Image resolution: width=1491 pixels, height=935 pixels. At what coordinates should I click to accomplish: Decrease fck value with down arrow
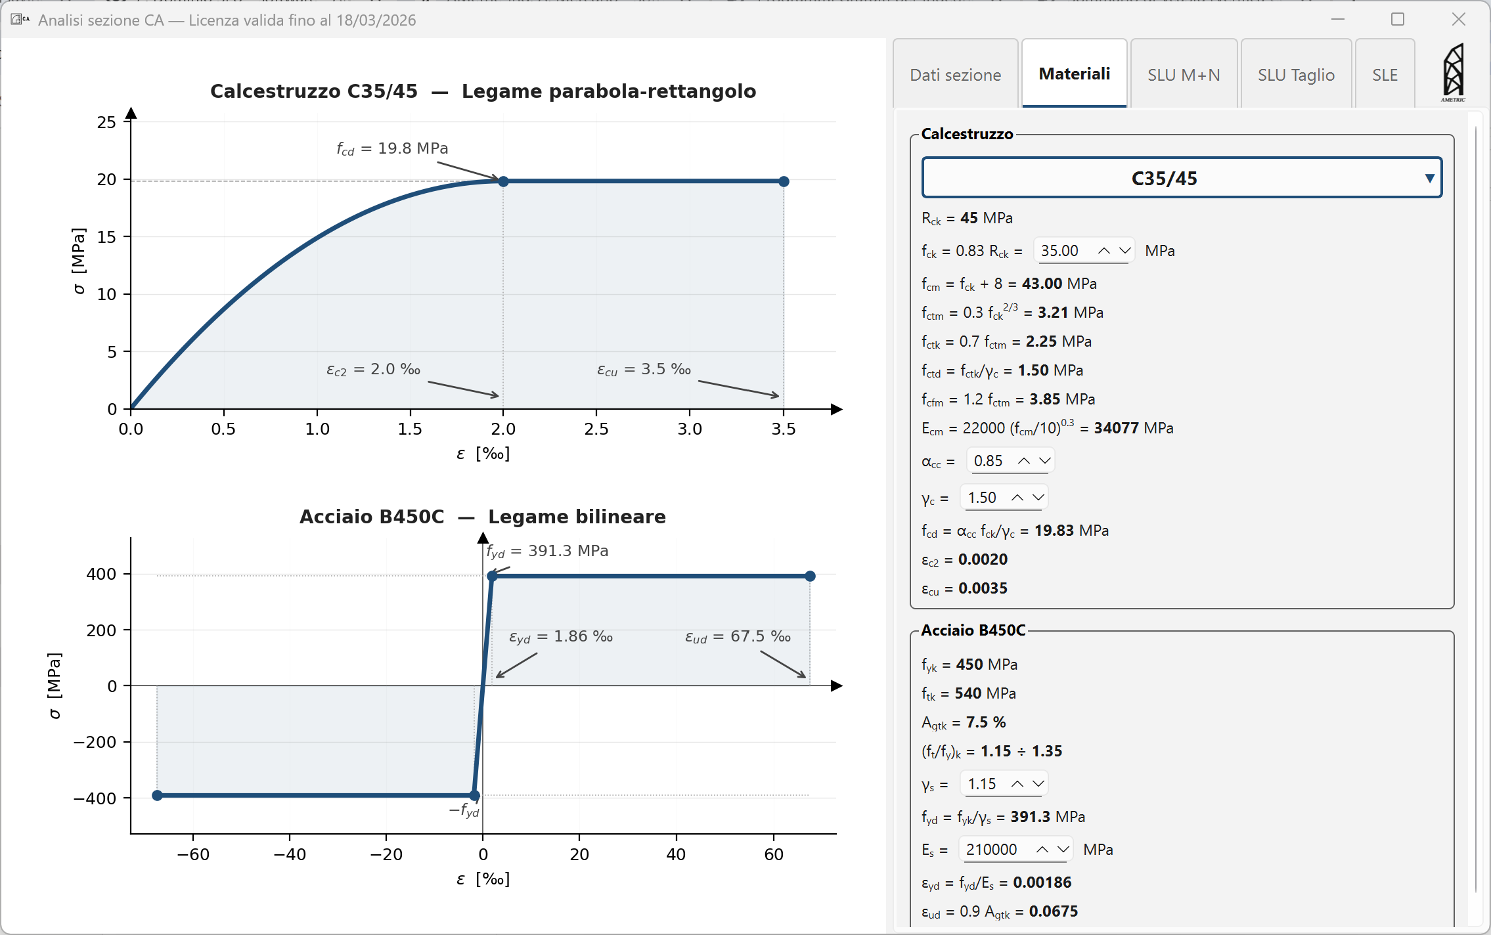click(1125, 251)
